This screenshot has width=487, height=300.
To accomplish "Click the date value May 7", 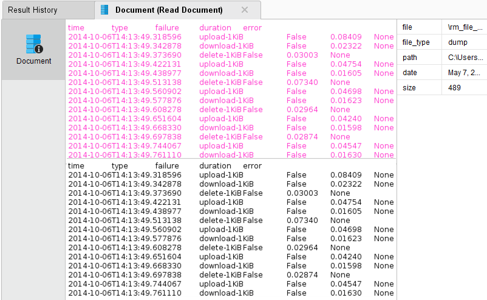I will tap(465, 73).
